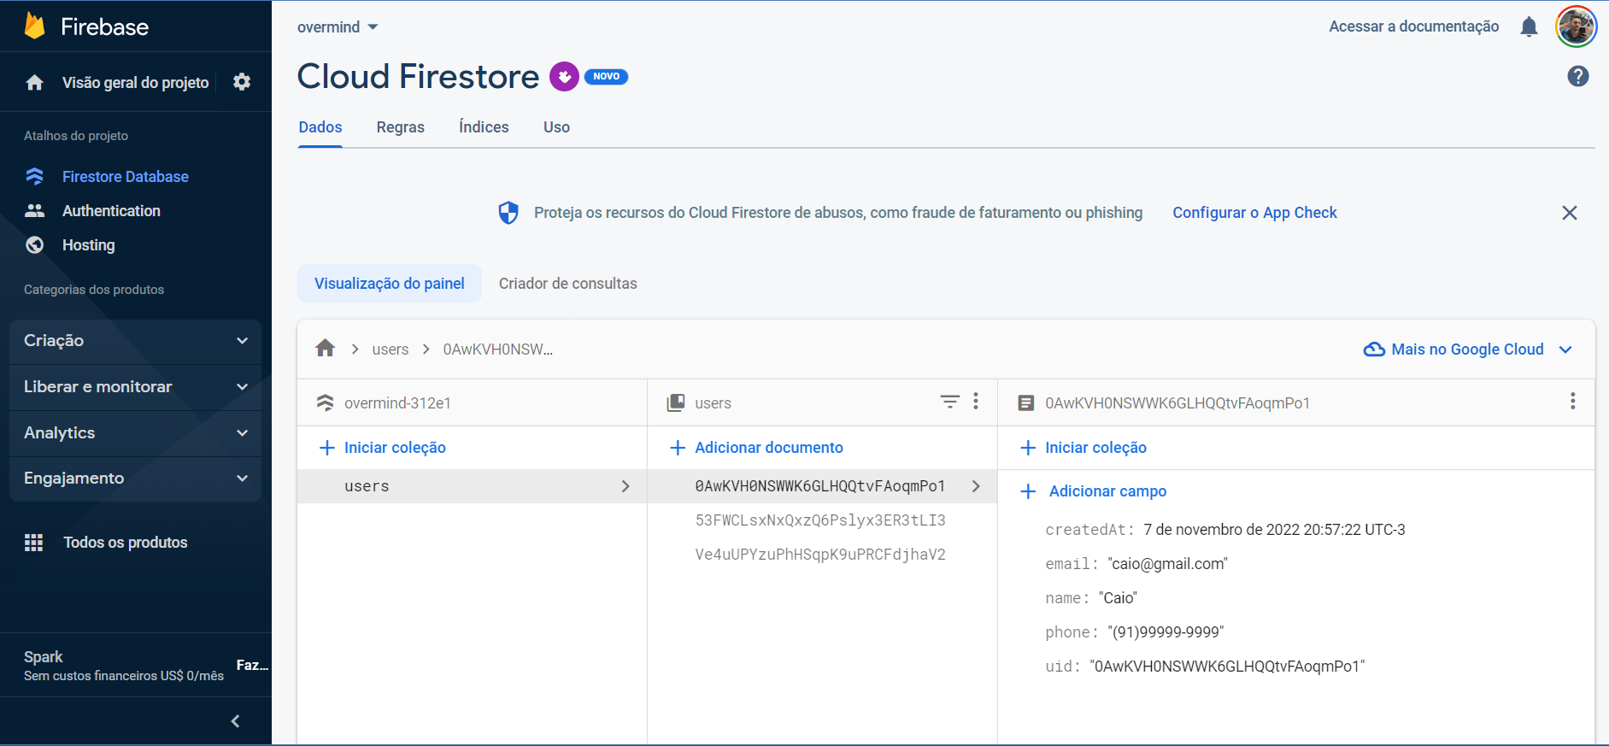Go to root via breadcrumb home icon
The height and width of the screenshot is (746, 1609).
325,348
